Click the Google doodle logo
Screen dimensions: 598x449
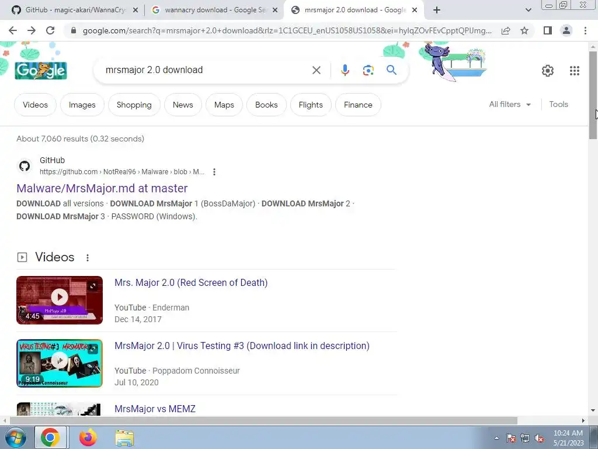pyautogui.click(x=41, y=71)
